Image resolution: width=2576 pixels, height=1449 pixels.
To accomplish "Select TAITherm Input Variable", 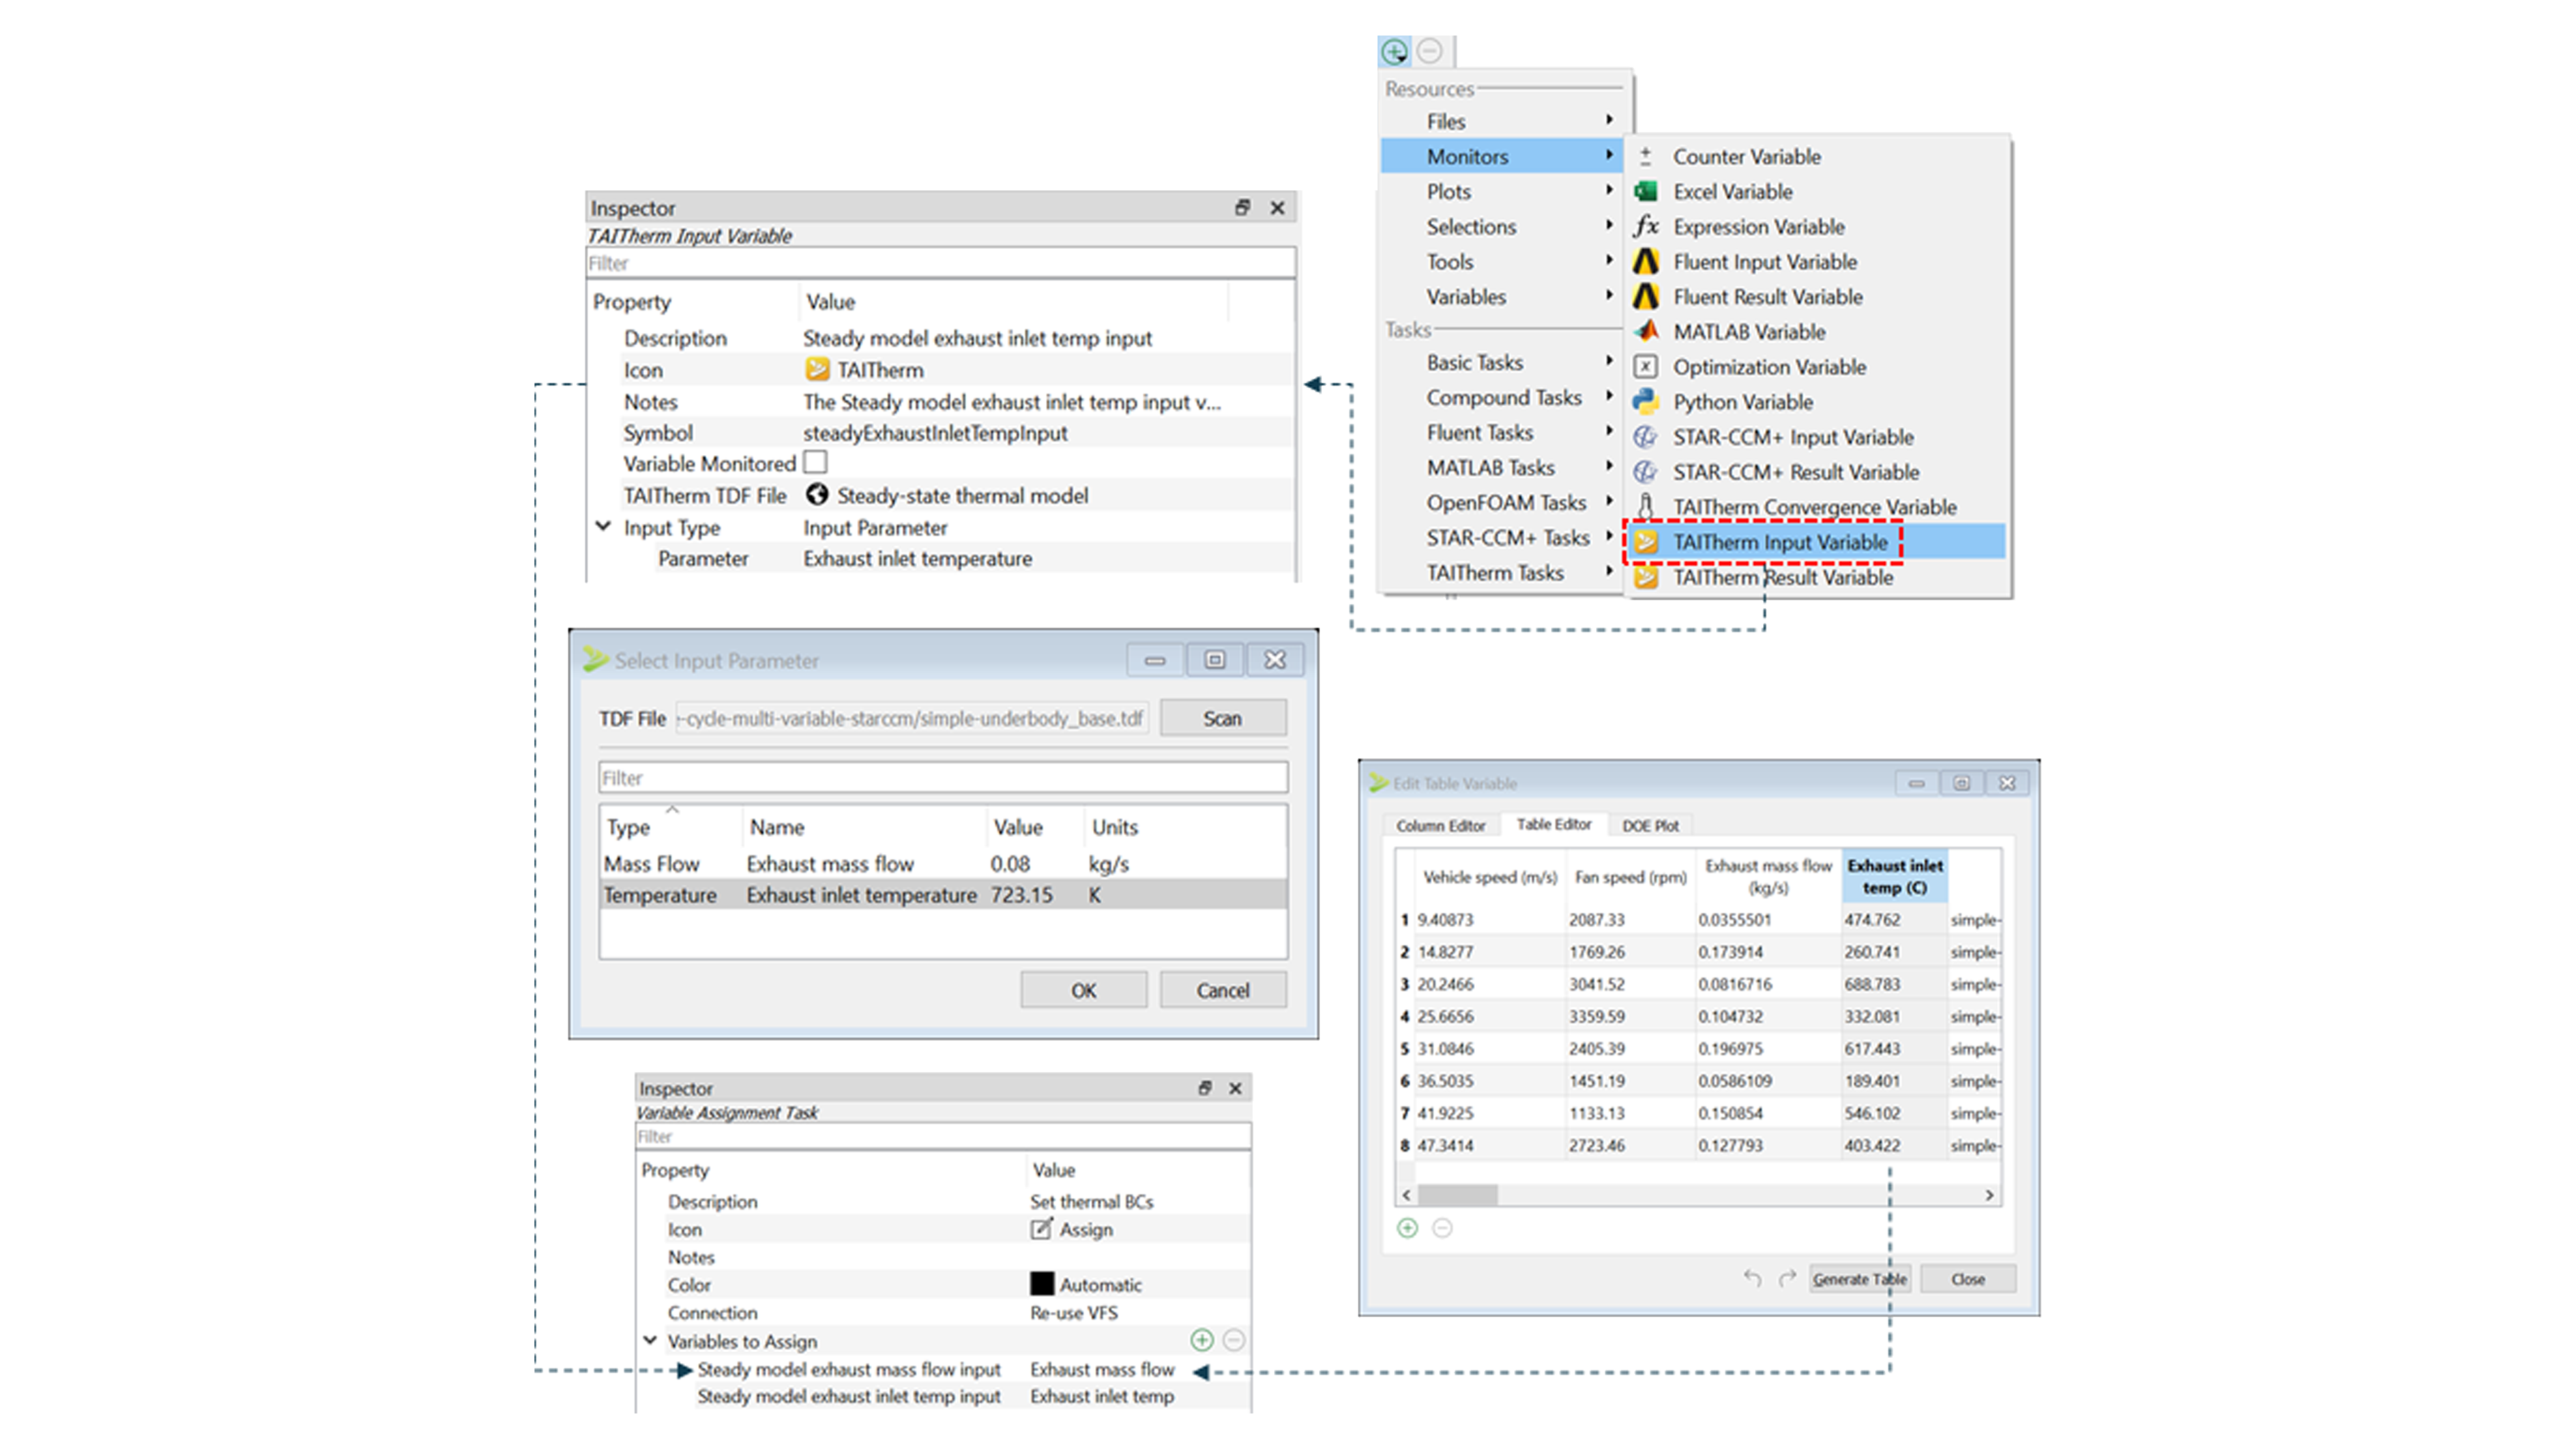I will (x=1780, y=542).
